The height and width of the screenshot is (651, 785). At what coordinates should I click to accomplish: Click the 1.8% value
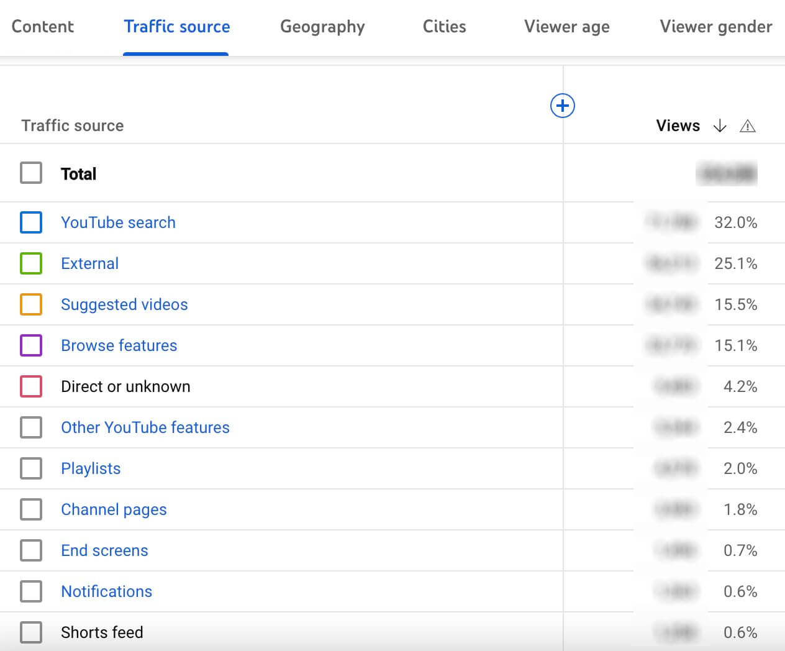[740, 509]
